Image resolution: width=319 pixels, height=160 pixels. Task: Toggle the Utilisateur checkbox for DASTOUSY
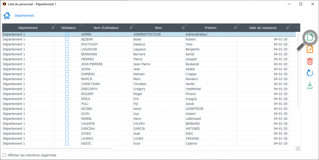[67, 44]
